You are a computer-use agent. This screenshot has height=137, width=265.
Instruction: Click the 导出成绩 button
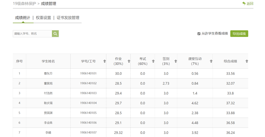(239, 34)
